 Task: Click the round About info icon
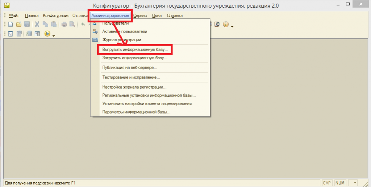226,25
